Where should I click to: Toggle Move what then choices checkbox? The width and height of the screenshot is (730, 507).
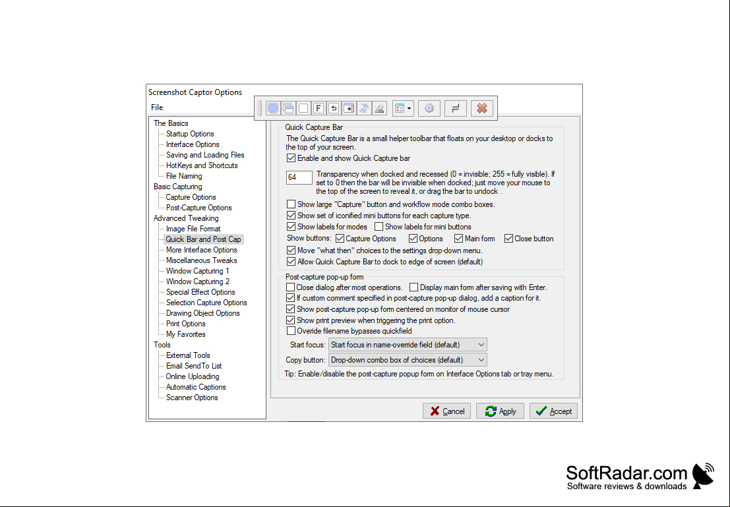point(291,251)
